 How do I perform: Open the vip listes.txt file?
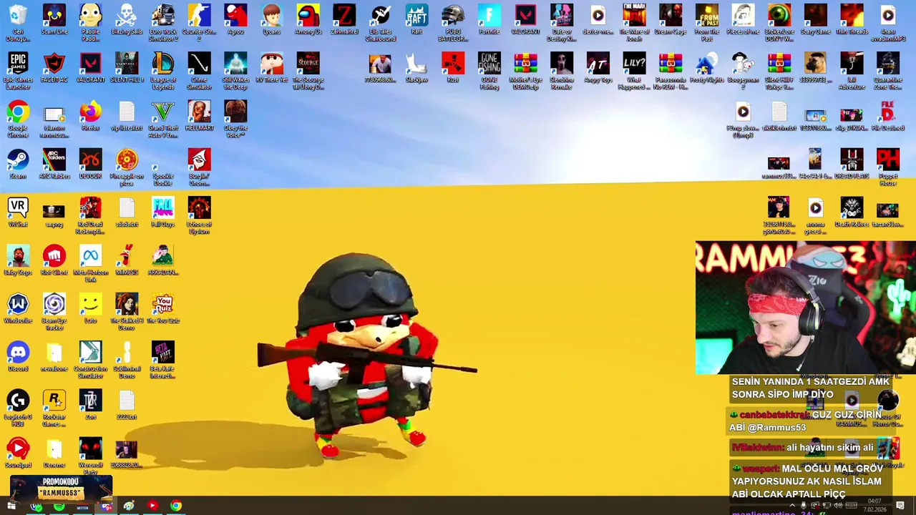pyautogui.click(x=127, y=116)
